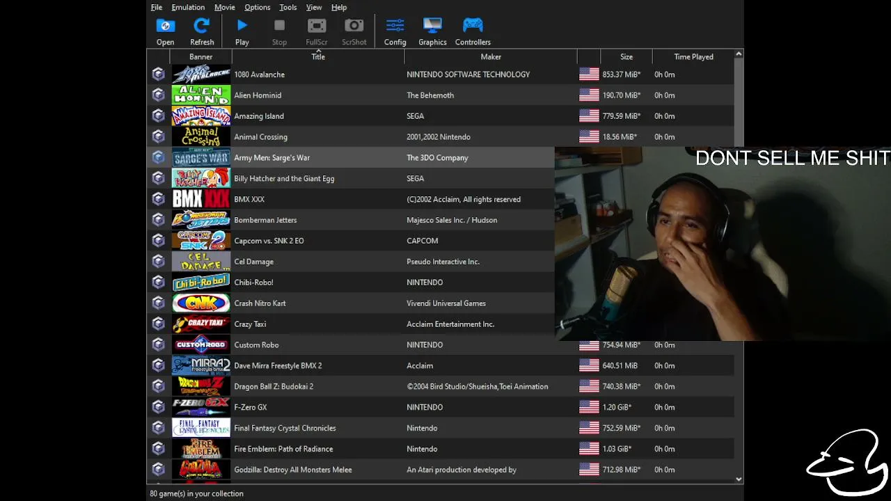Click GameCube icon beside Crazy Taxi

click(x=158, y=324)
